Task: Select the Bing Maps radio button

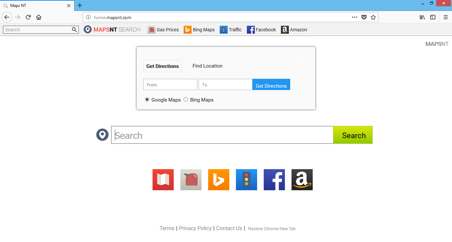Action: pyautogui.click(x=186, y=99)
